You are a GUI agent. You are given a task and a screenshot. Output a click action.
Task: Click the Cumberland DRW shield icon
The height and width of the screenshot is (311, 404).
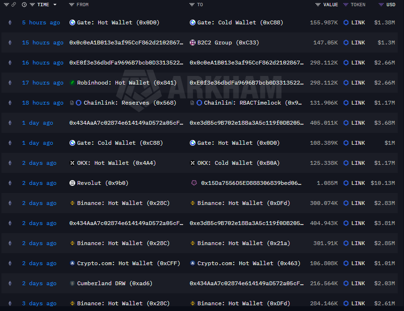pyautogui.click(x=72, y=283)
